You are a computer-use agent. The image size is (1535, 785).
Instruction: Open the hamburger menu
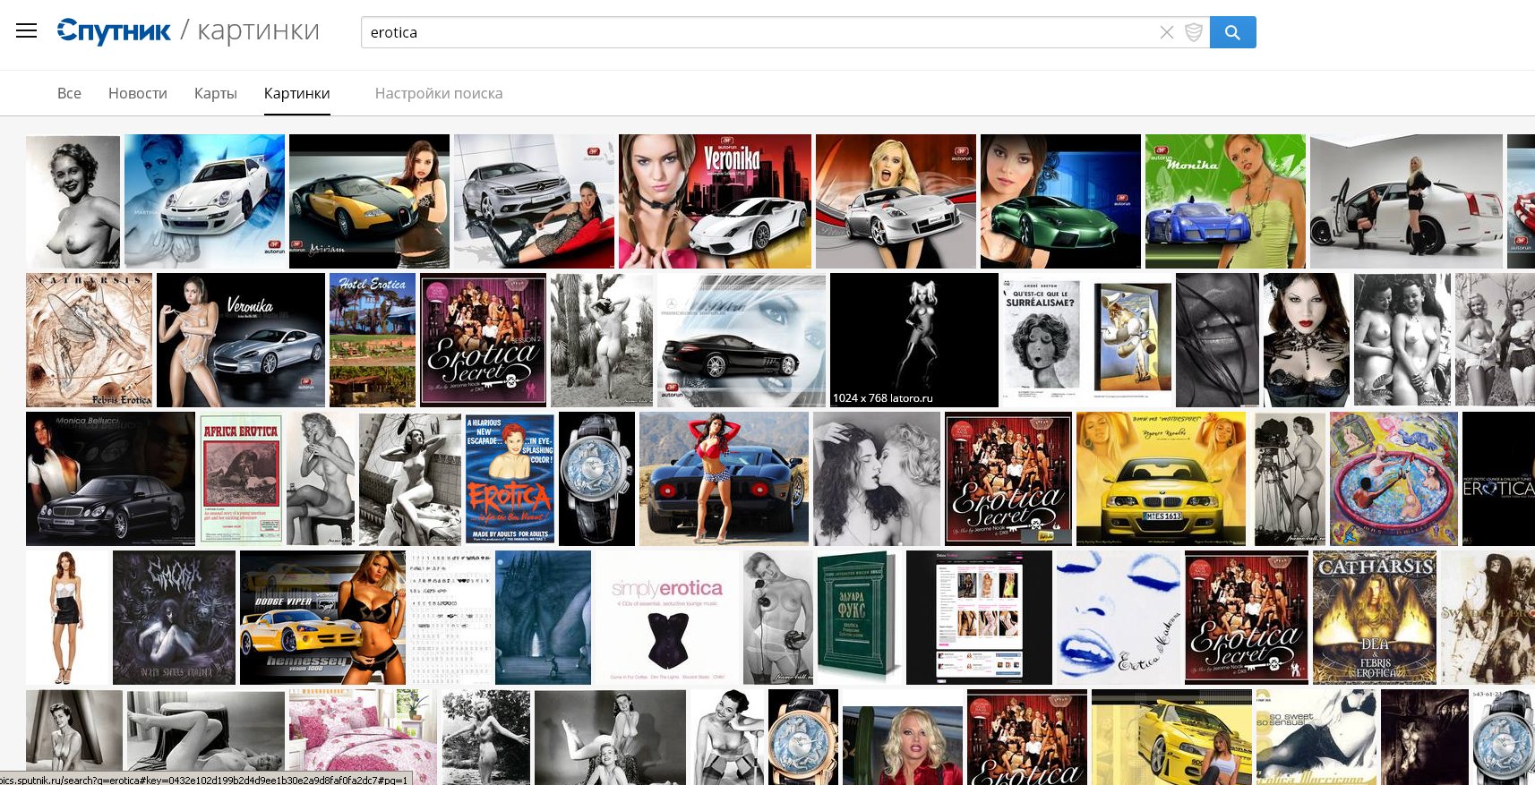[x=27, y=31]
